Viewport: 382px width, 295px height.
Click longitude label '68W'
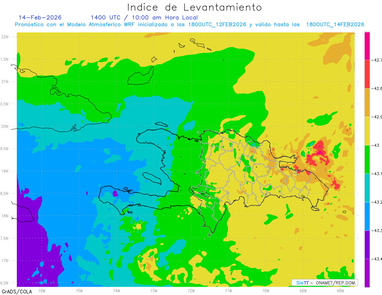pos(340,290)
